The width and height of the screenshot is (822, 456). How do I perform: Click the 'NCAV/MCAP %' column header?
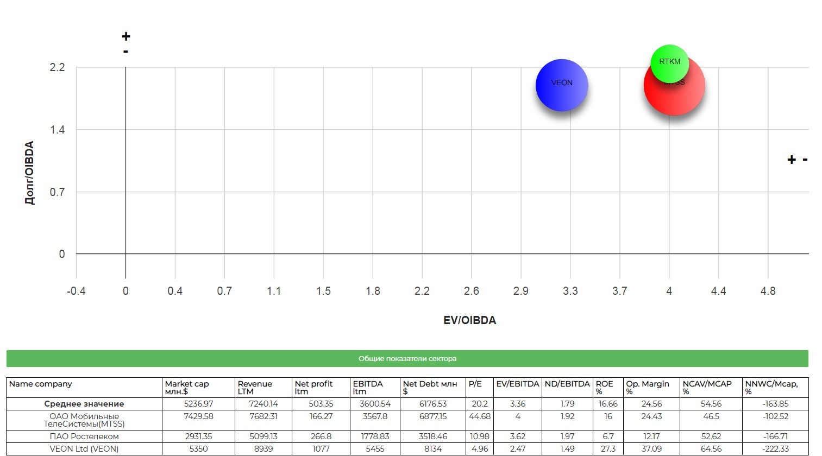(711, 388)
